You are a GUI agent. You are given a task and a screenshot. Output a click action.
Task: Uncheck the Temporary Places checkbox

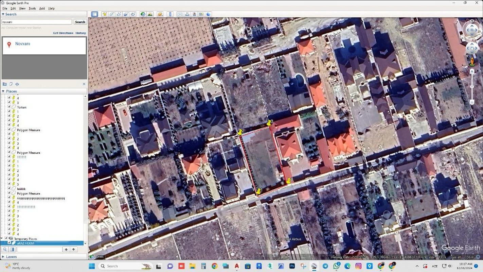pos(6,239)
